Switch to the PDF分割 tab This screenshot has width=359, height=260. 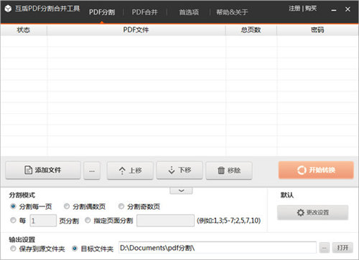click(x=102, y=12)
